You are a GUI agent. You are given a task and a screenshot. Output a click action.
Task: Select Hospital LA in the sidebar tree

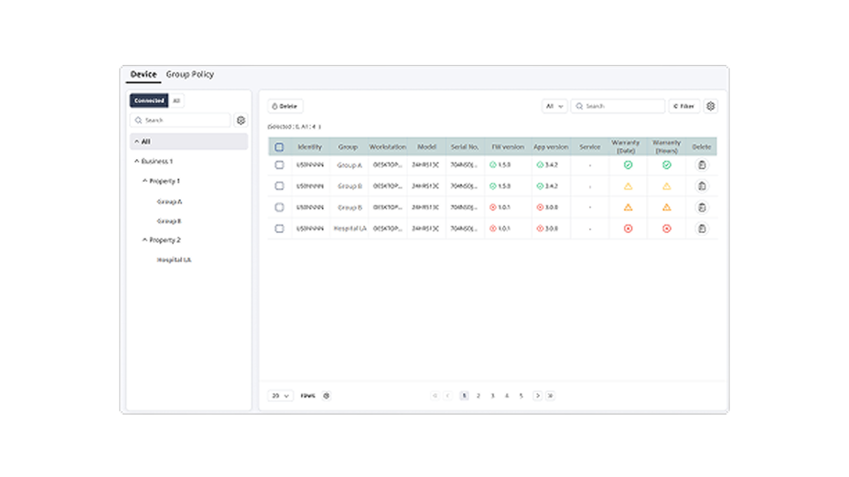[174, 260]
